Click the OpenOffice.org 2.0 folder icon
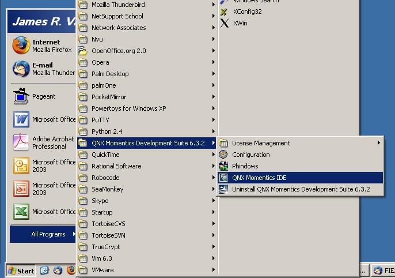Viewport: 395px width, 278px height. (83, 51)
